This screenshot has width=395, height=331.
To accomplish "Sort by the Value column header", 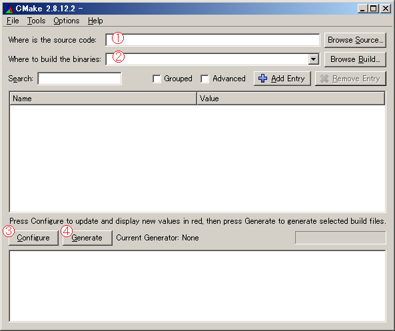I will [290, 99].
